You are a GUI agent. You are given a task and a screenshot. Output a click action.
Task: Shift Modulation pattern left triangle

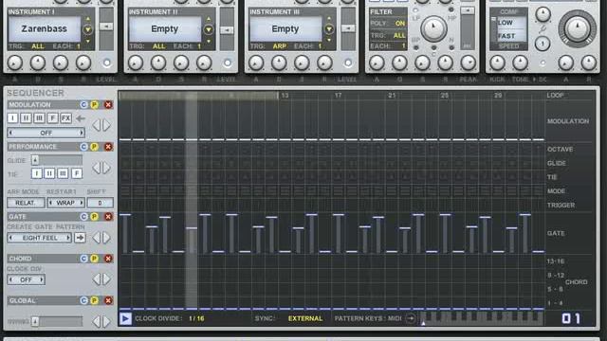coord(96,125)
